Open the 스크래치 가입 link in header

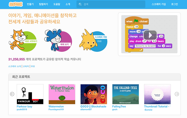tap(159, 4)
